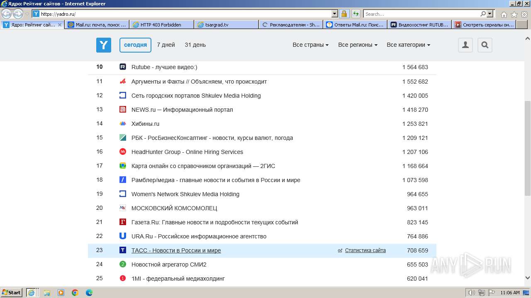Expand the Все категории dropdown
Viewport: 531px width, 298px height.
click(408, 45)
